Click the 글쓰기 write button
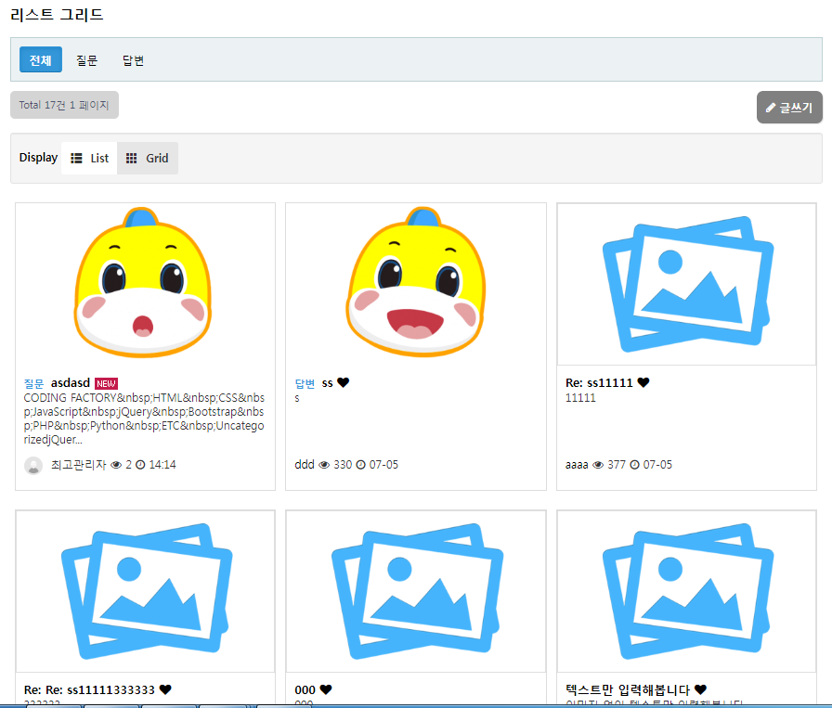 click(788, 108)
